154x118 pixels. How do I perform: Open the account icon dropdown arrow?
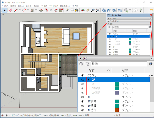(x=130, y=10)
